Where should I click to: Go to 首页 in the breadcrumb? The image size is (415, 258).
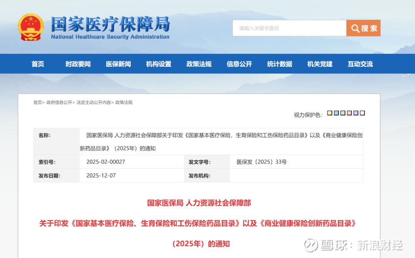(x=38, y=103)
